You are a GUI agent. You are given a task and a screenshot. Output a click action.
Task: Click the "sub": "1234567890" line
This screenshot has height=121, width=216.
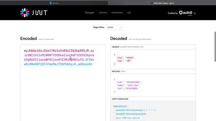[129, 82]
